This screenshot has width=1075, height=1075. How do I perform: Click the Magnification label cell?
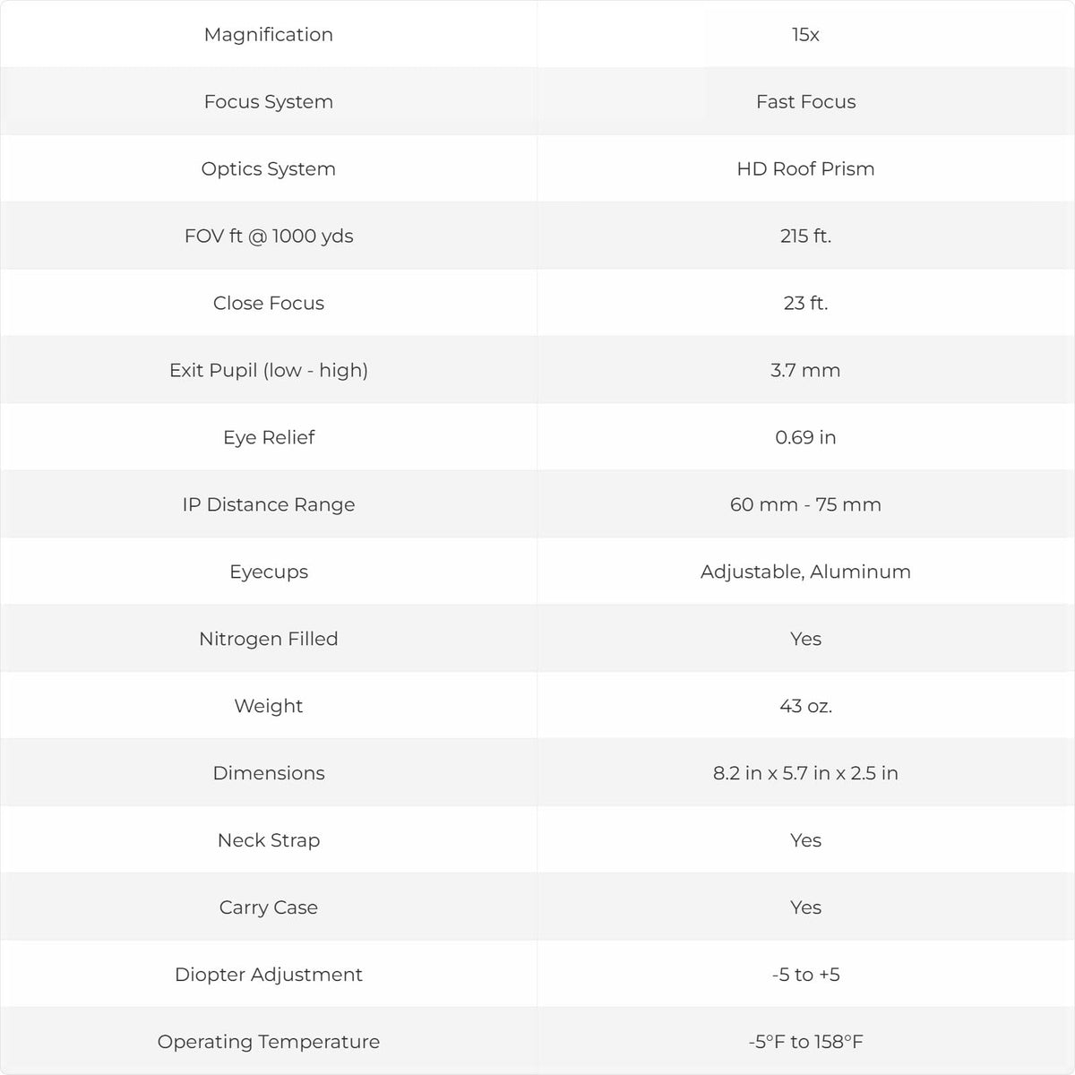tap(269, 34)
